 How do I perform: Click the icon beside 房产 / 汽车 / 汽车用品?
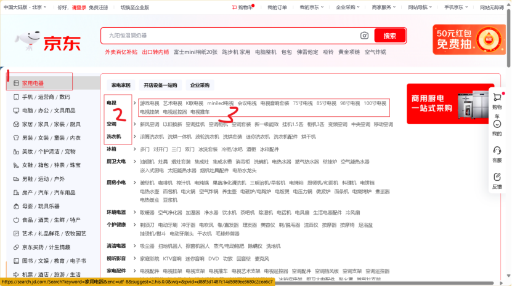click(x=16, y=193)
